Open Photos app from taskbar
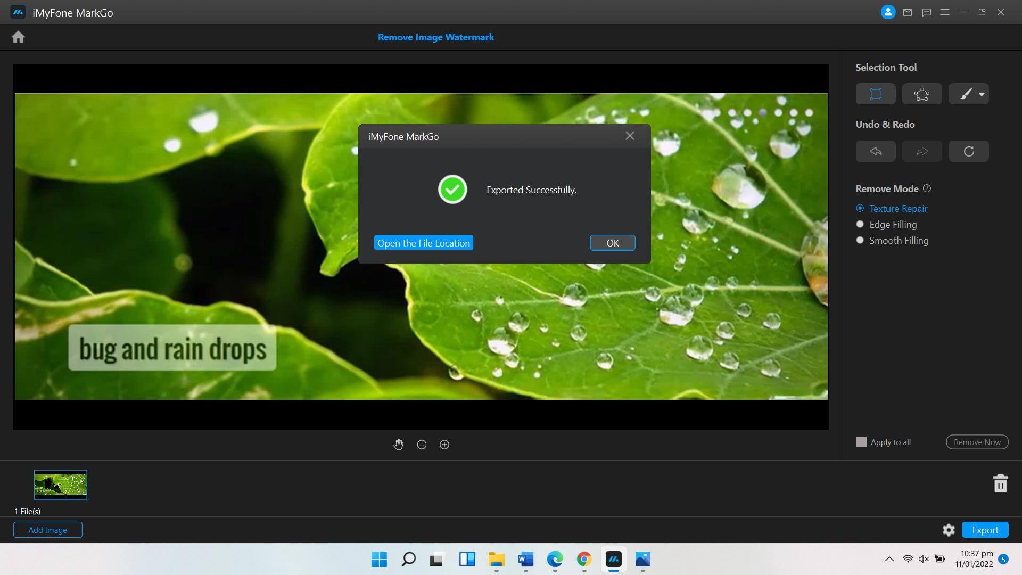 [x=642, y=559]
